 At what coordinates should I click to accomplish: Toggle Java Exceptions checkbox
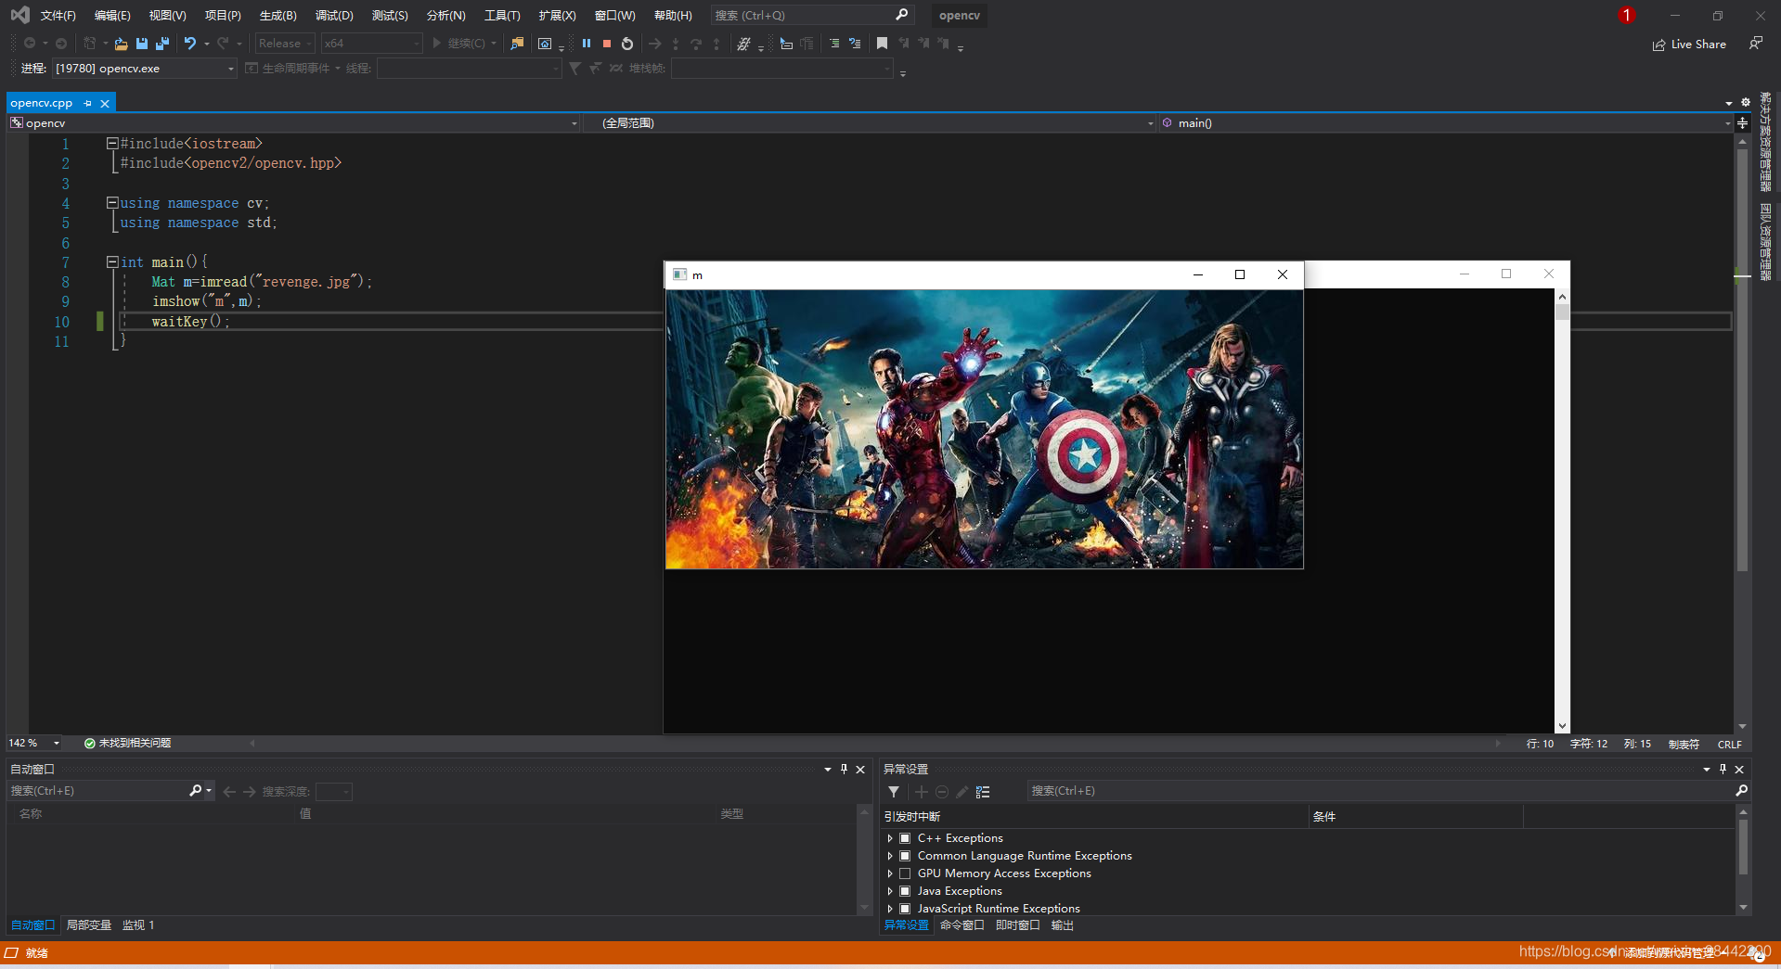(x=905, y=890)
